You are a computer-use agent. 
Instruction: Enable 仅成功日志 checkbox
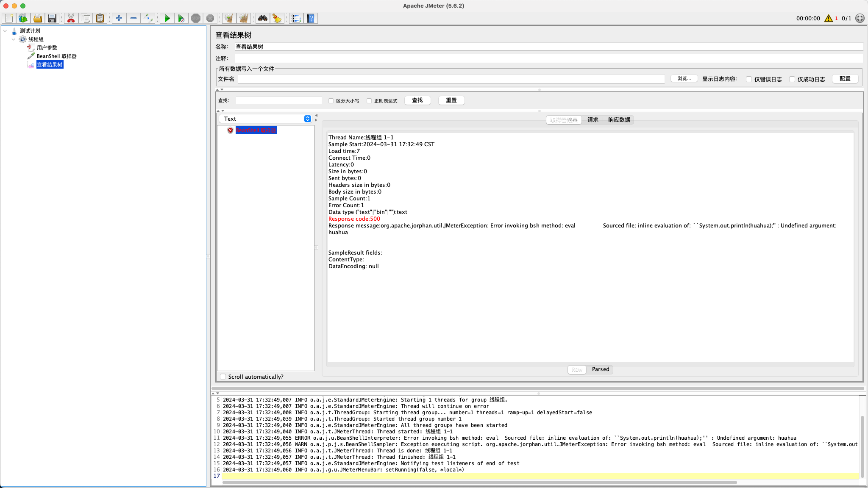[x=792, y=79]
